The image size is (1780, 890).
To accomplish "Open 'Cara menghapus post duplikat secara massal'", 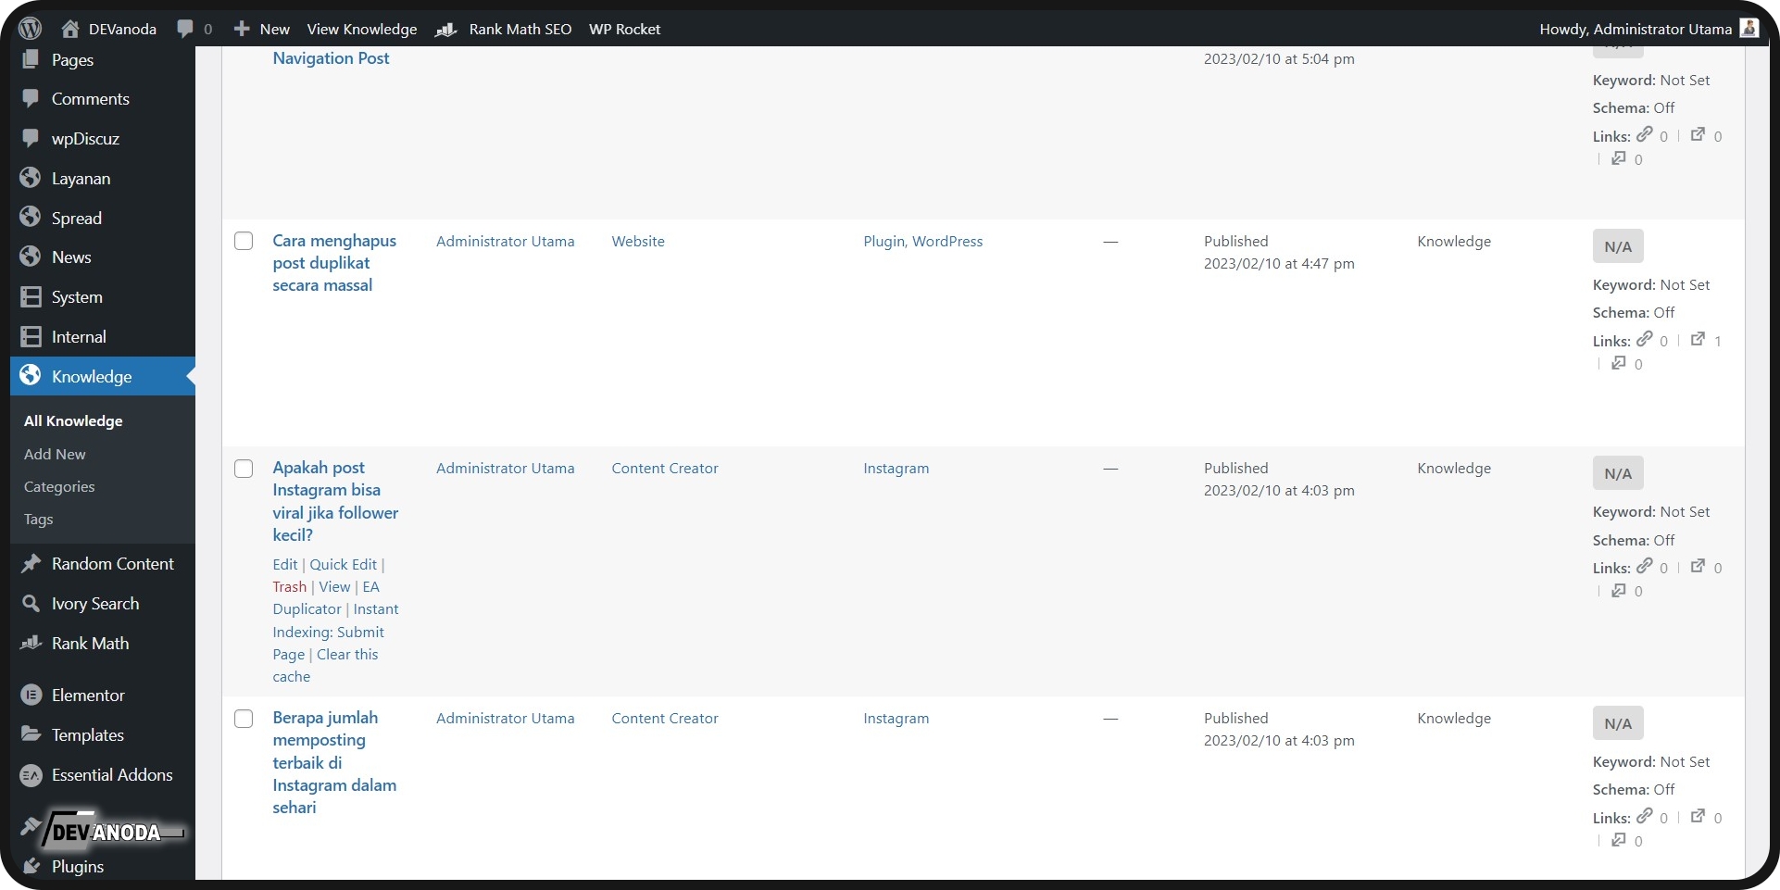I will (x=334, y=263).
